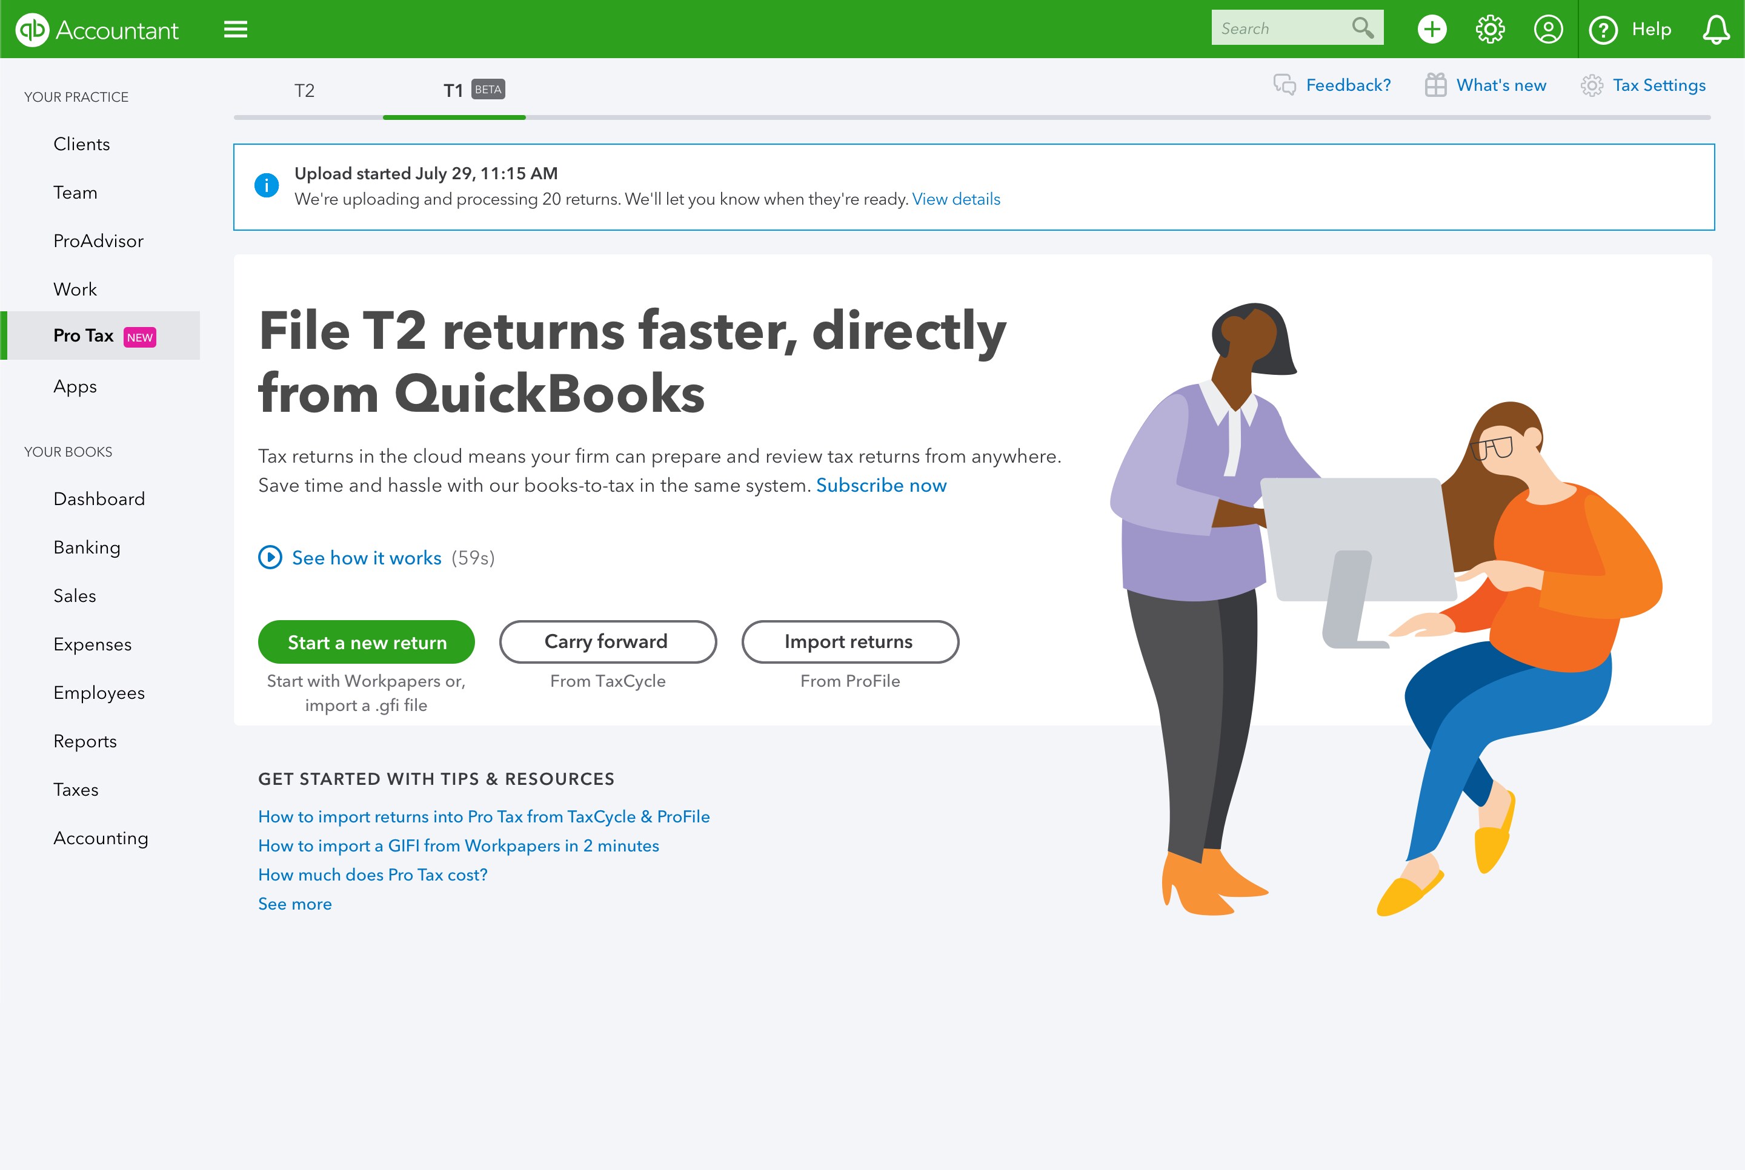This screenshot has height=1170, width=1745.
Task: Click the Carry forward button
Action: pyautogui.click(x=608, y=642)
